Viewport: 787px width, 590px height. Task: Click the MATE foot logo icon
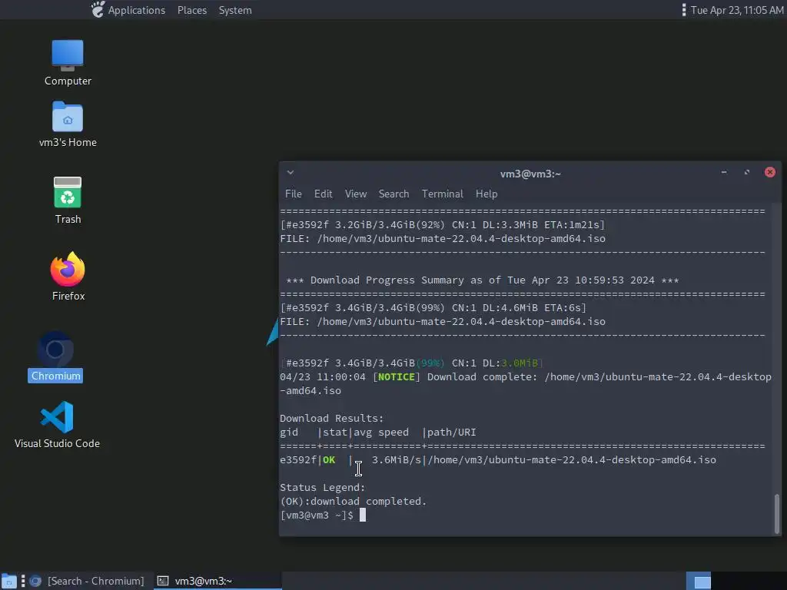point(98,9)
